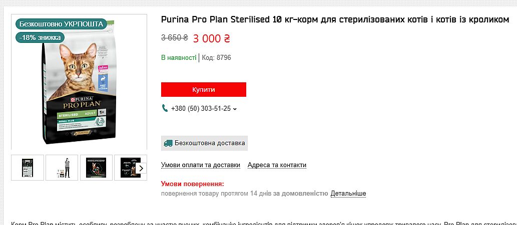Screen dimensions: 517x225
Task: Click the В наявності availability status
Action: click(179, 58)
